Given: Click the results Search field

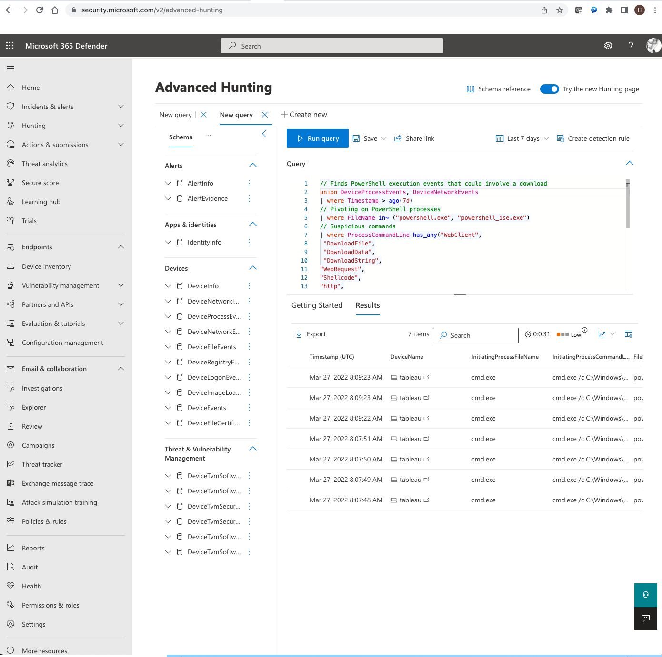Looking at the screenshot, I should tap(475, 335).
